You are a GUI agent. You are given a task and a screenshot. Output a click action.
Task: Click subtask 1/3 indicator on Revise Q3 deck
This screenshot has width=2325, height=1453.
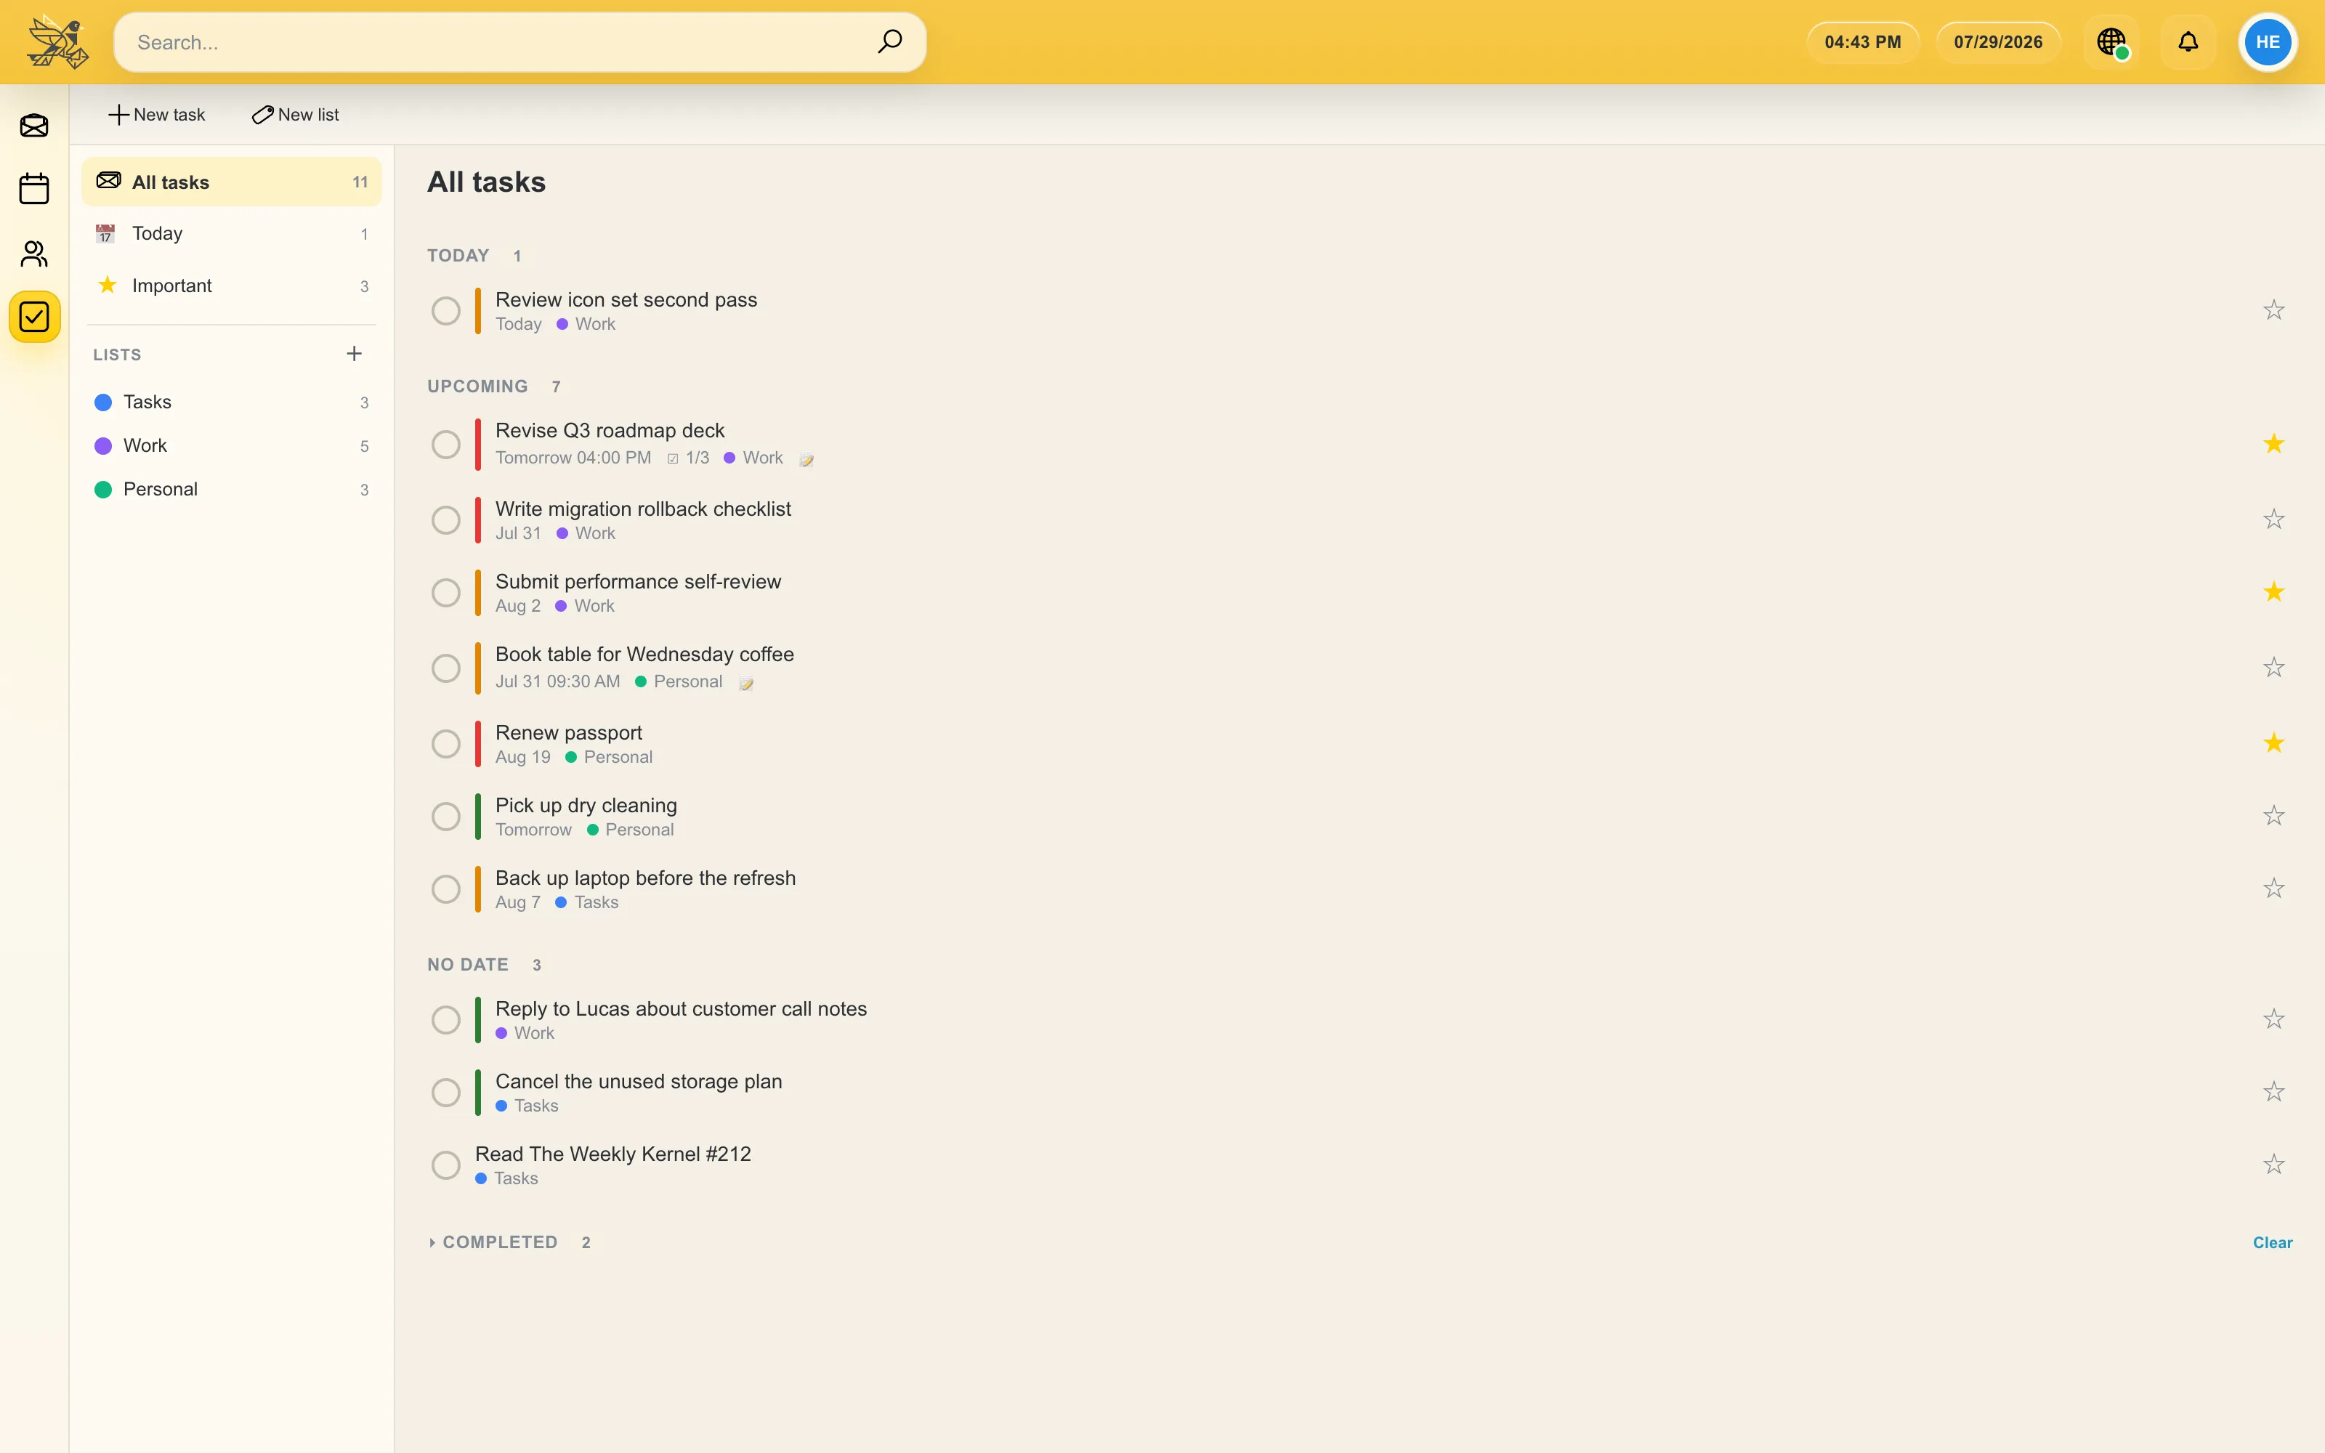[688, 458]
